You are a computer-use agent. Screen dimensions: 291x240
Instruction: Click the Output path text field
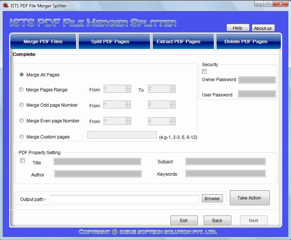125,199
